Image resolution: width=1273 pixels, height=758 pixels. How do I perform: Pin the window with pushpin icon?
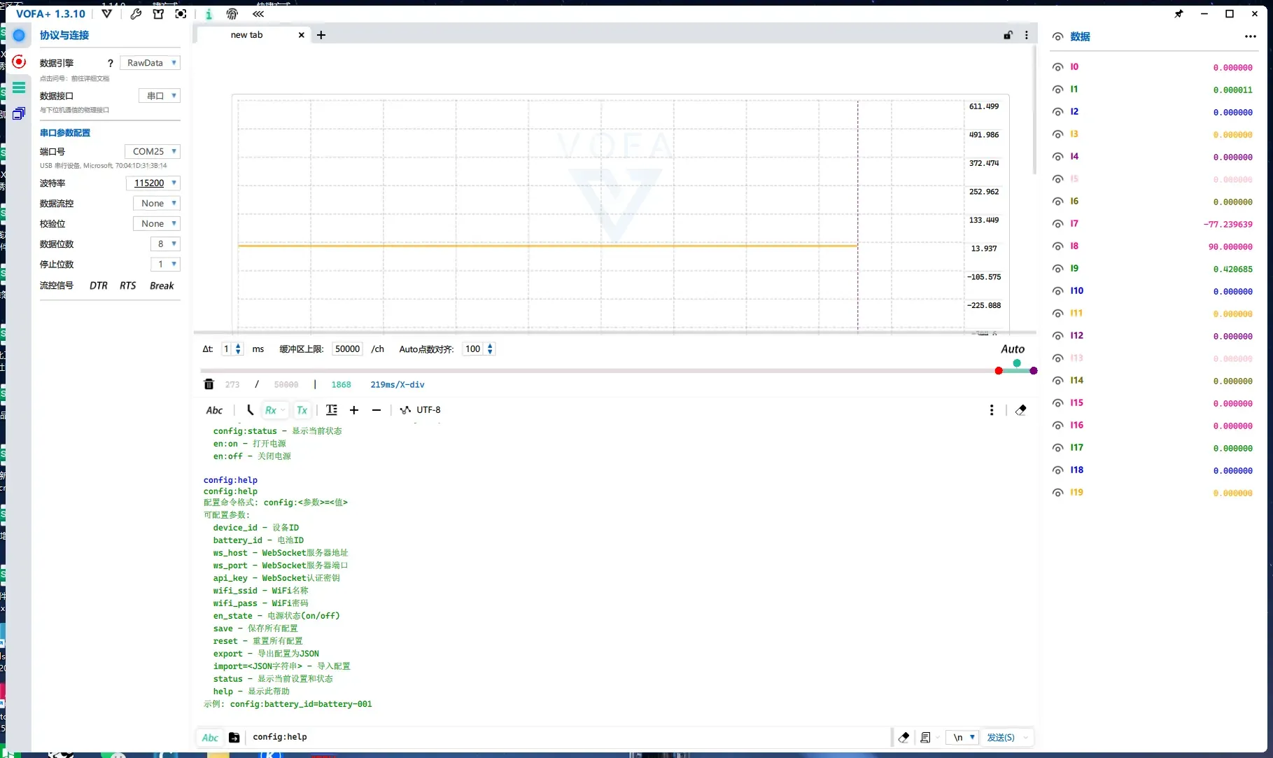(x=1179, y=13)
